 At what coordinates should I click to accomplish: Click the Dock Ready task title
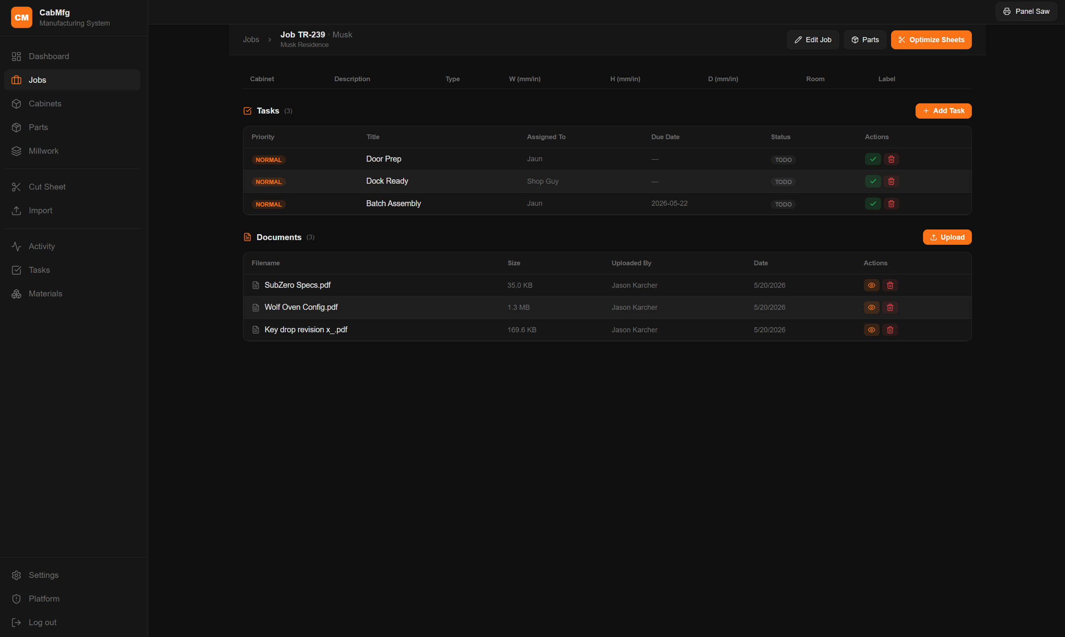387,181
